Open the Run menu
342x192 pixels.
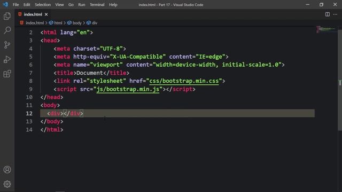82,5
